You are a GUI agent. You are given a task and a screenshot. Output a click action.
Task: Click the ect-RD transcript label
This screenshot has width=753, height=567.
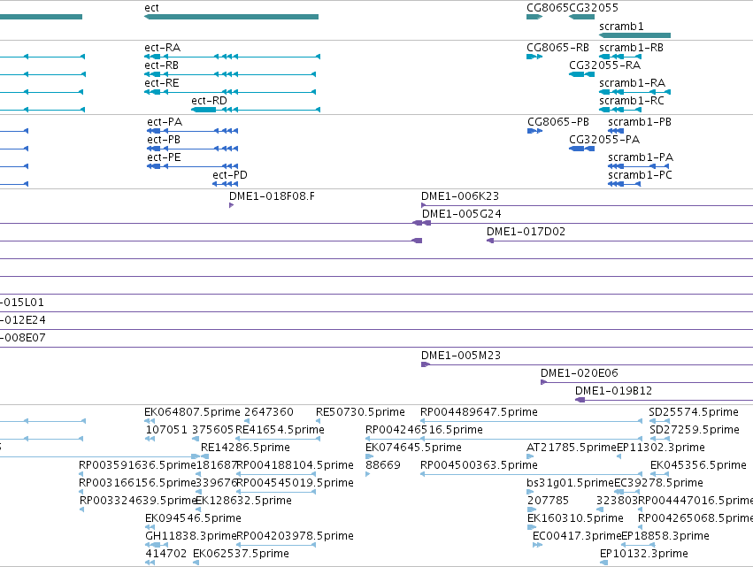[x=209, y=101]
